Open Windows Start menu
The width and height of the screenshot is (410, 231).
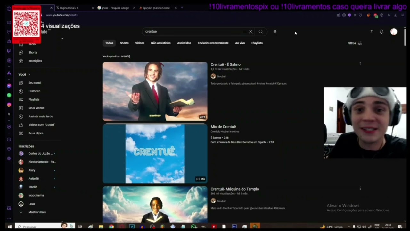point(10,227)
